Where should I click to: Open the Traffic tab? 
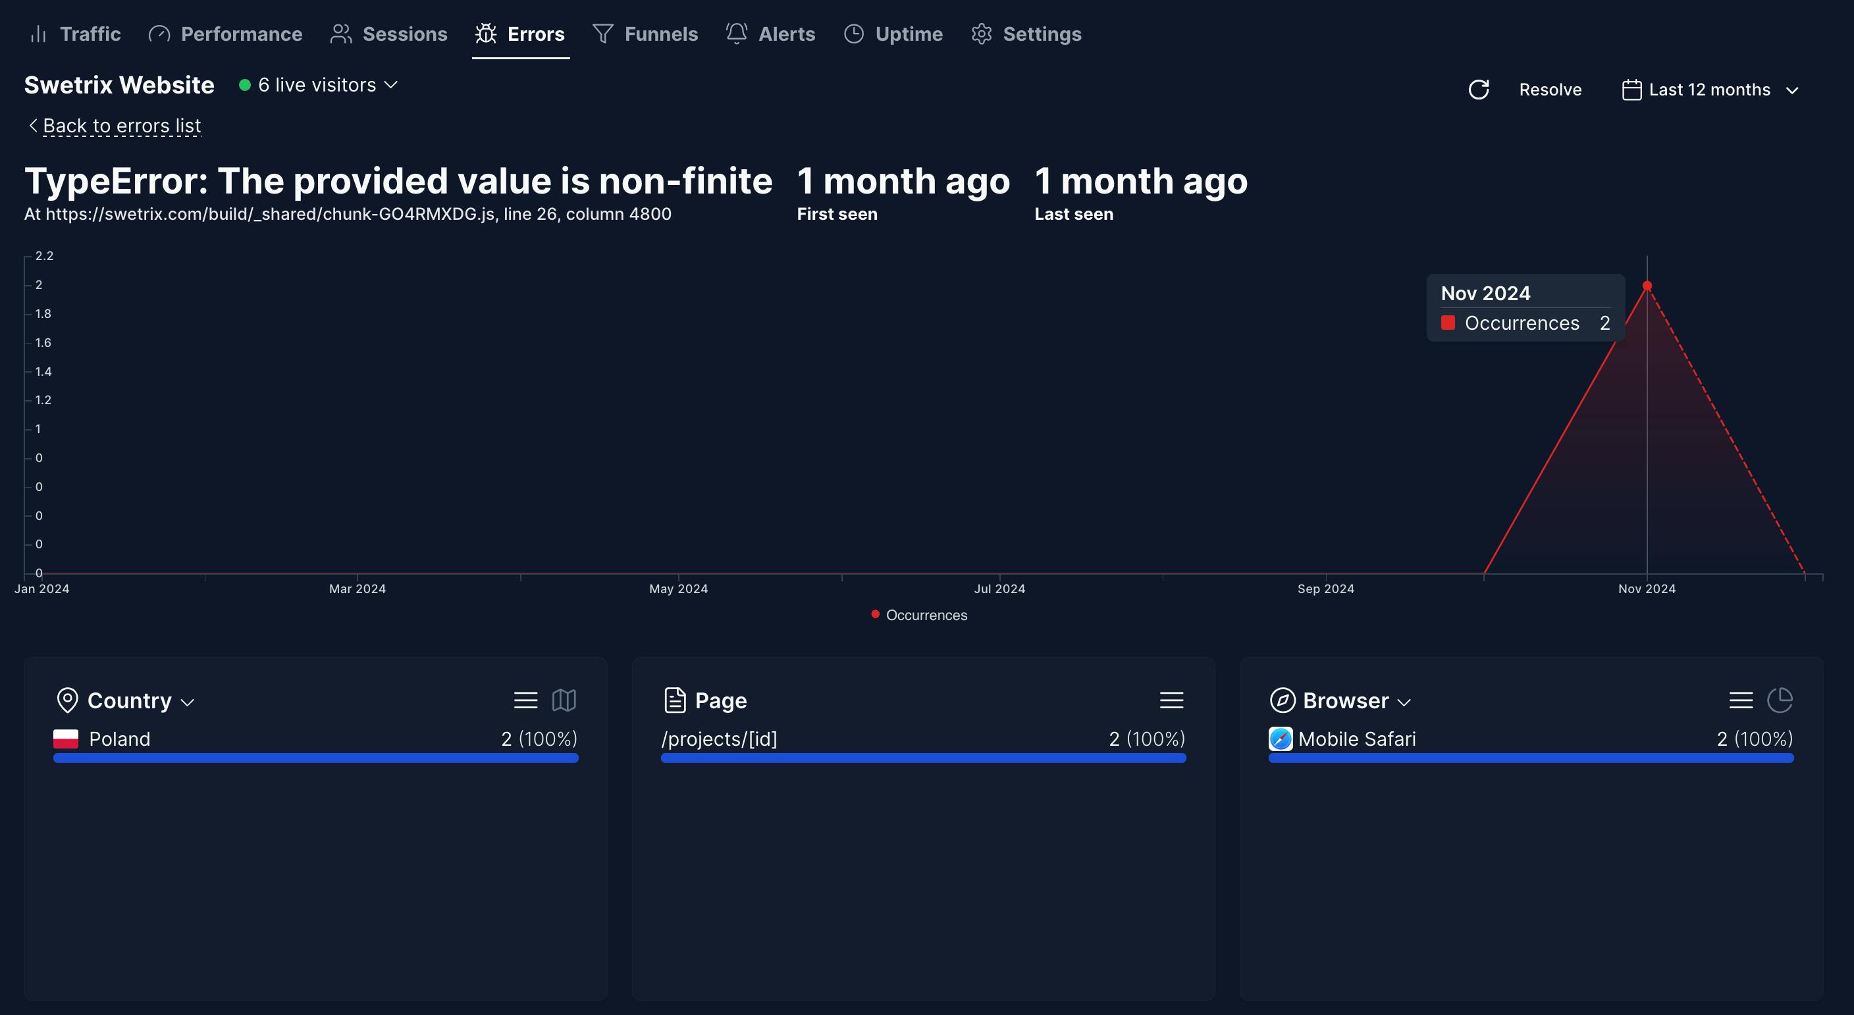[75, 34]
